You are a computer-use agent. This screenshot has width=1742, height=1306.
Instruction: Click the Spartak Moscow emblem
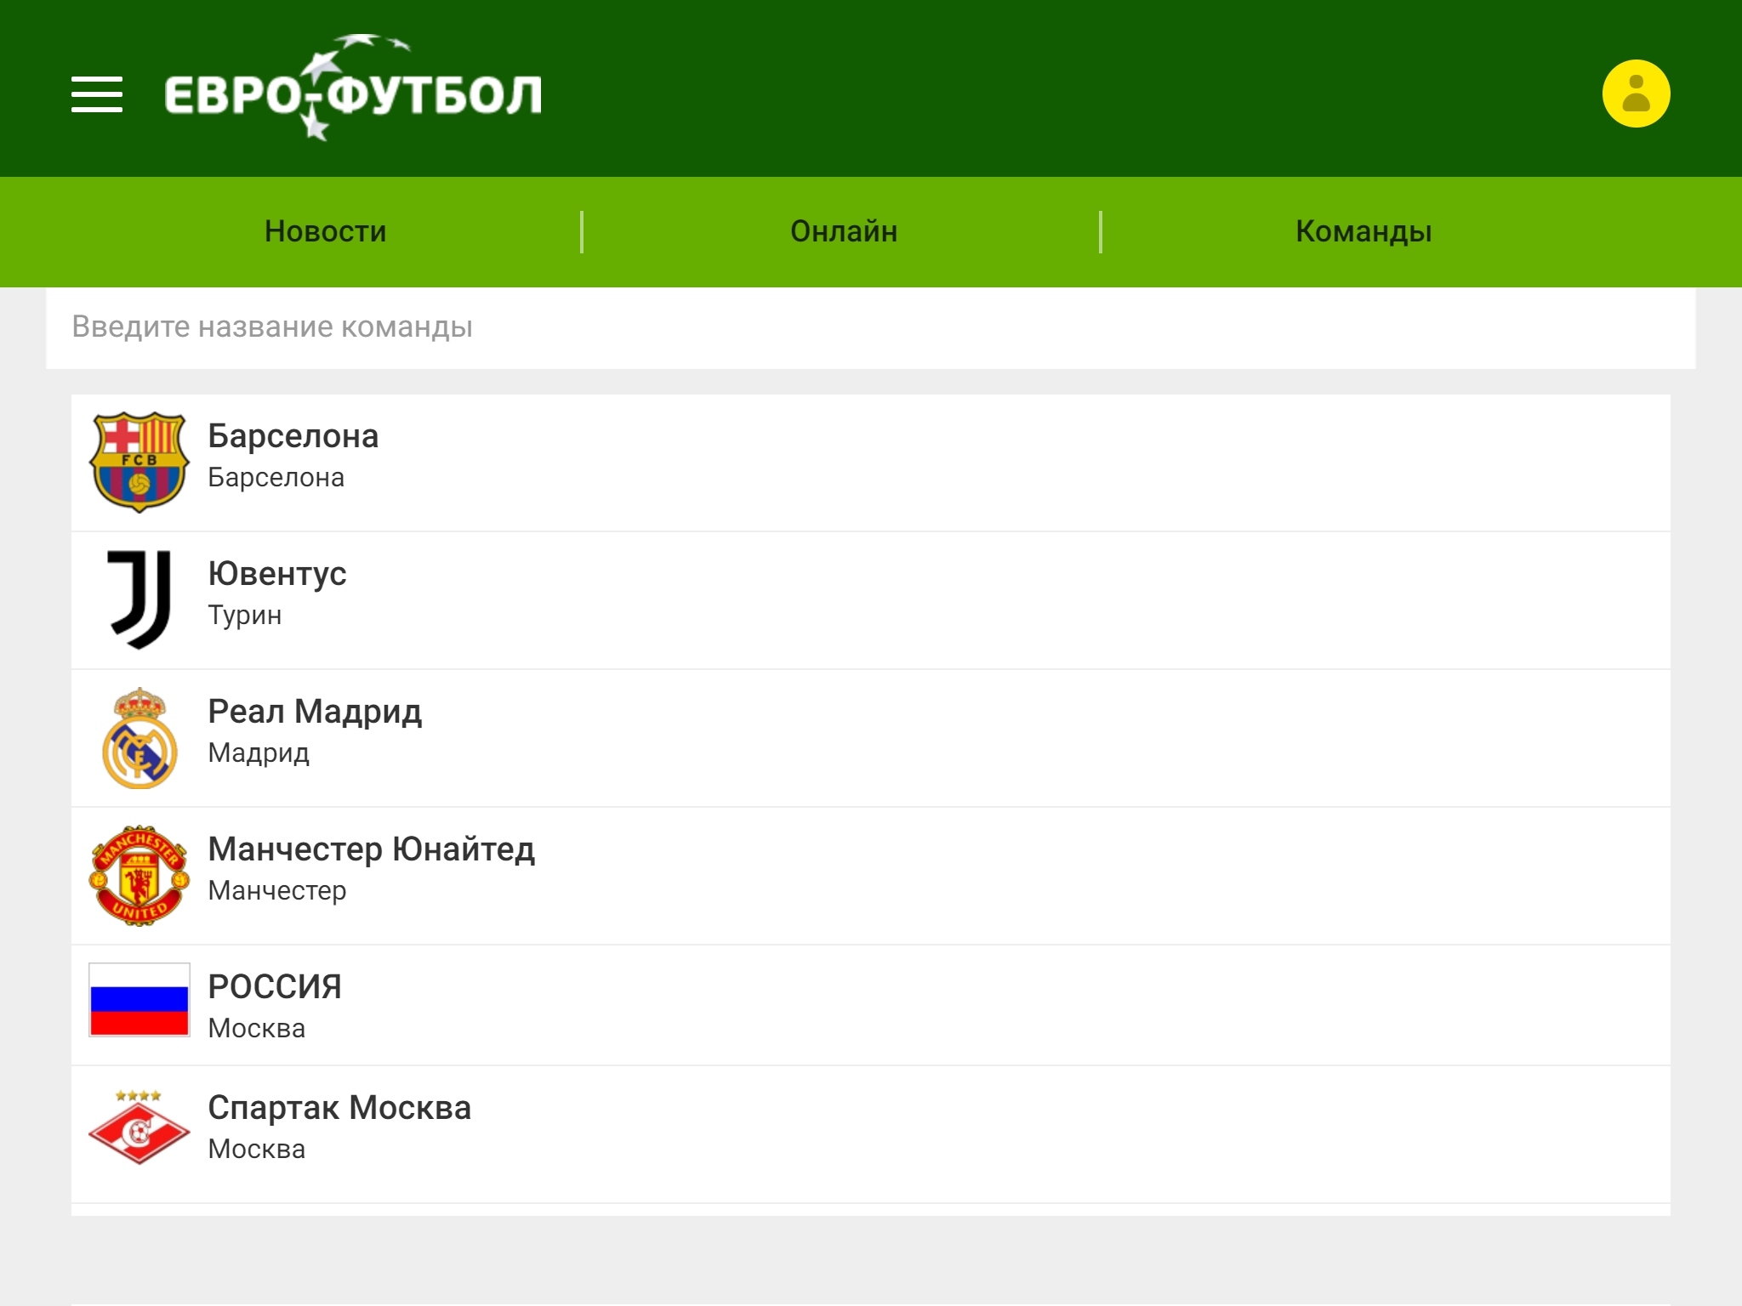point(139,1128)
